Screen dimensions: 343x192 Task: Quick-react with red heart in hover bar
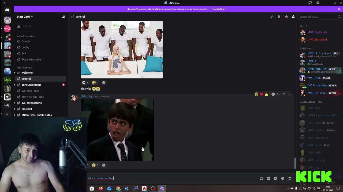tap(262, 94)
